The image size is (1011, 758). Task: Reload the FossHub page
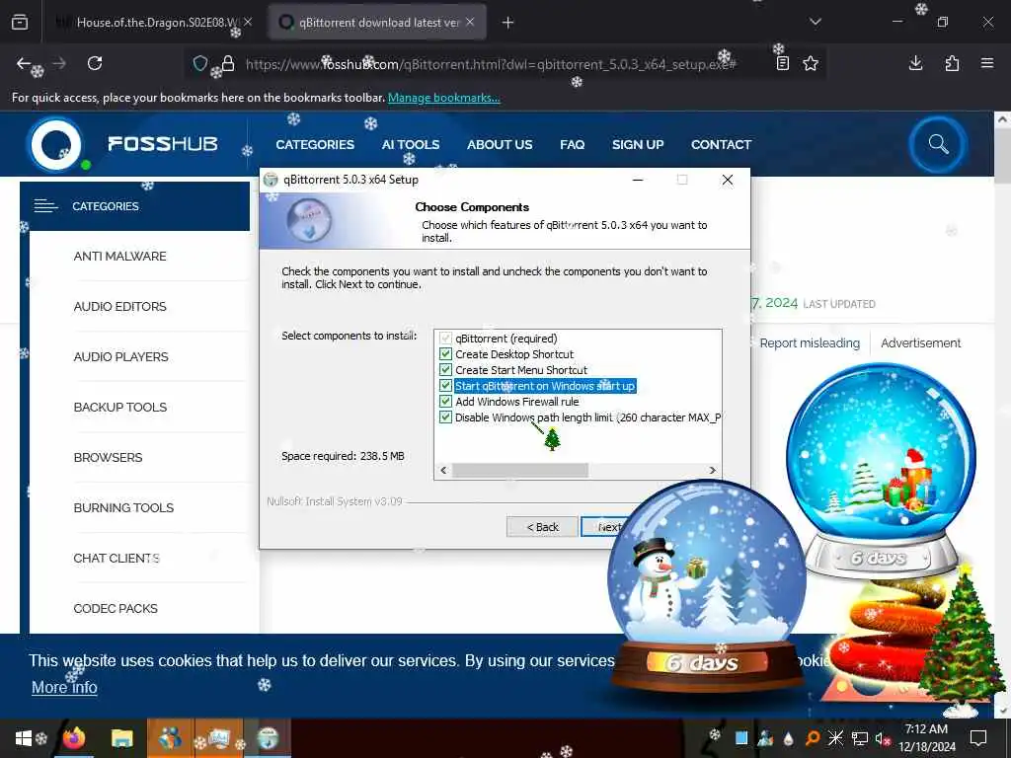(x=95, y=63)
